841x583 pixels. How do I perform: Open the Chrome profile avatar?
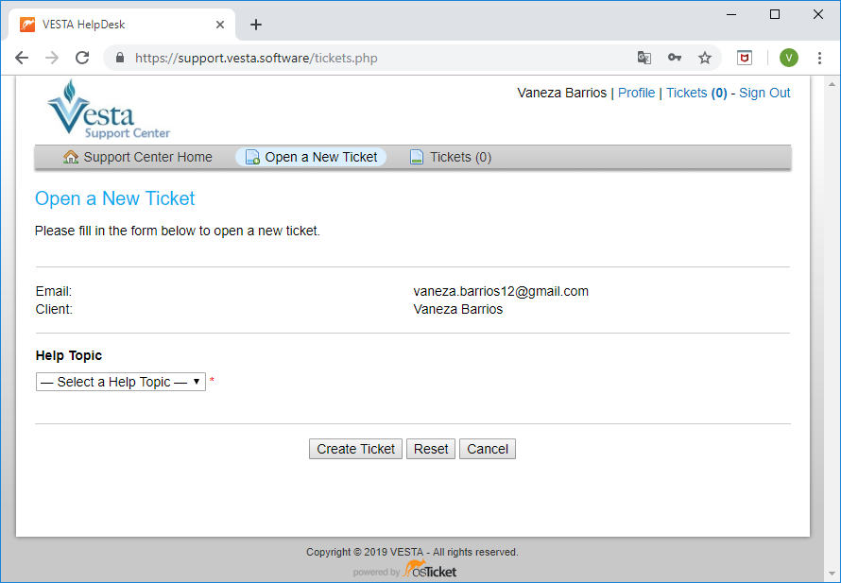coord(788,58)
